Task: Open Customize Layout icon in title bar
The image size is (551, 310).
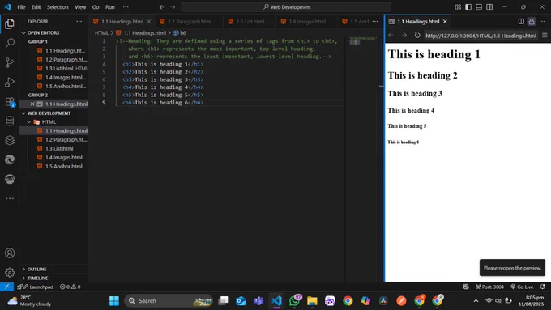Action: coord(458,7)
